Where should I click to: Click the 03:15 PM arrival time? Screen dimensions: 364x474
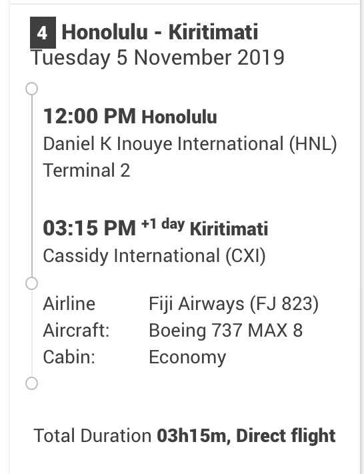(89, 228)
